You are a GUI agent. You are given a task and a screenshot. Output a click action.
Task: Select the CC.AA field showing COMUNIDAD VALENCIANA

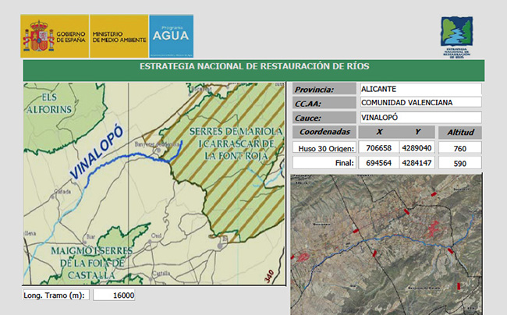tap(420, 103)
